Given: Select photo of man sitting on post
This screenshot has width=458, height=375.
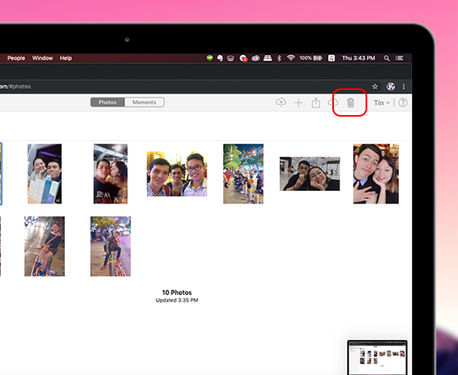Looking at the screenshot, I should click(x=111, y=246).
